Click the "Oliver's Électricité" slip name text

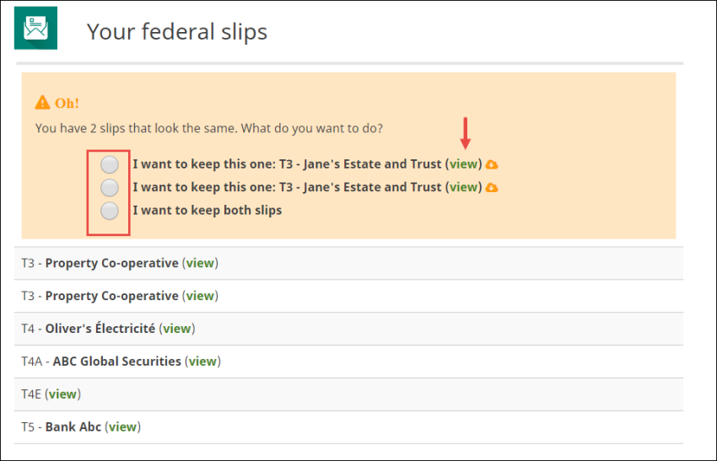click(100, 329)
